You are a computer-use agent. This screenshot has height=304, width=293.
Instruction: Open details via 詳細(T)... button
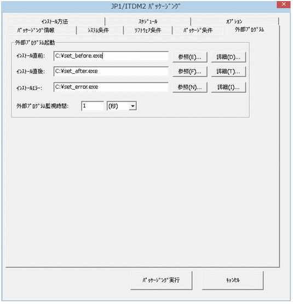click(x=228, y=72)
